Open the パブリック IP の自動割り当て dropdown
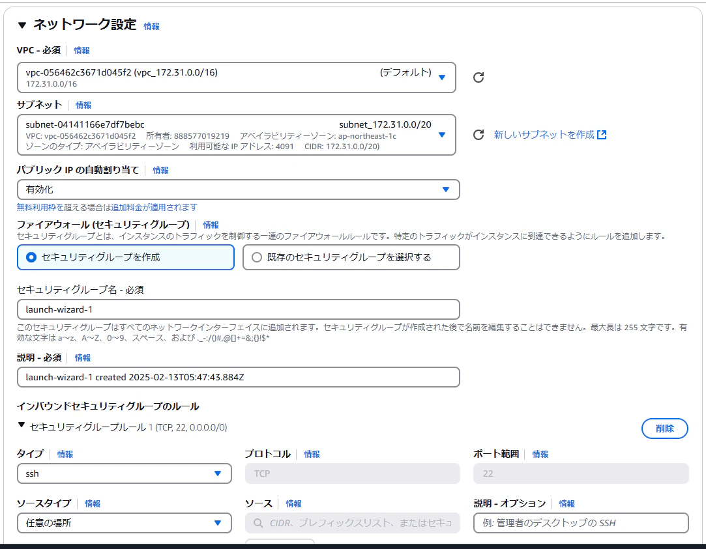This screenshot has width=706, height=549. point(238,190)
